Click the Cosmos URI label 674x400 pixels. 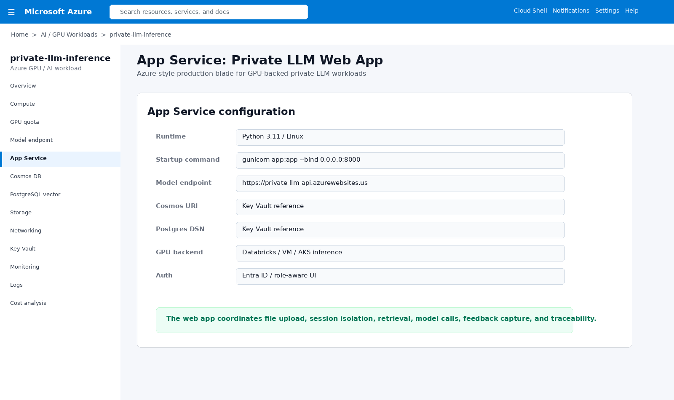click(x=177, y=206)
